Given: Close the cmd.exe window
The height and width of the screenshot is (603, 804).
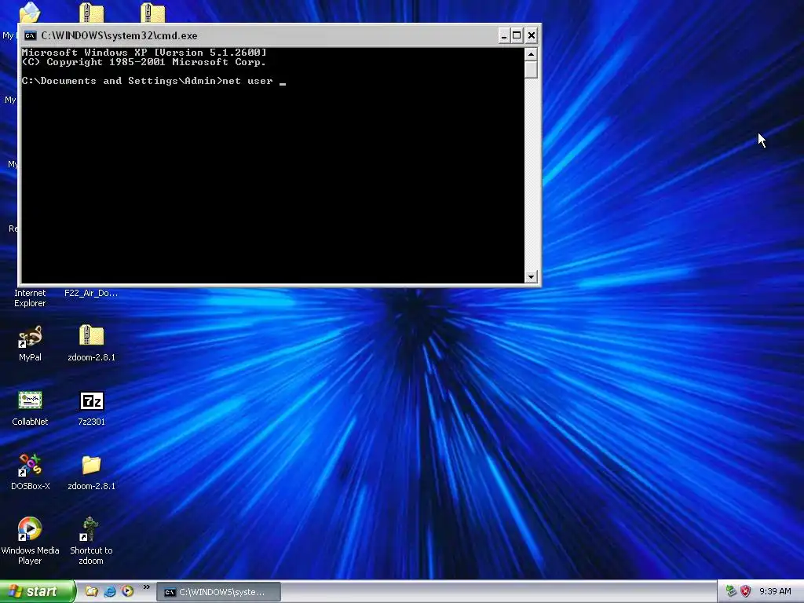Looking at the screenshot, I should (x=532, y=35).
